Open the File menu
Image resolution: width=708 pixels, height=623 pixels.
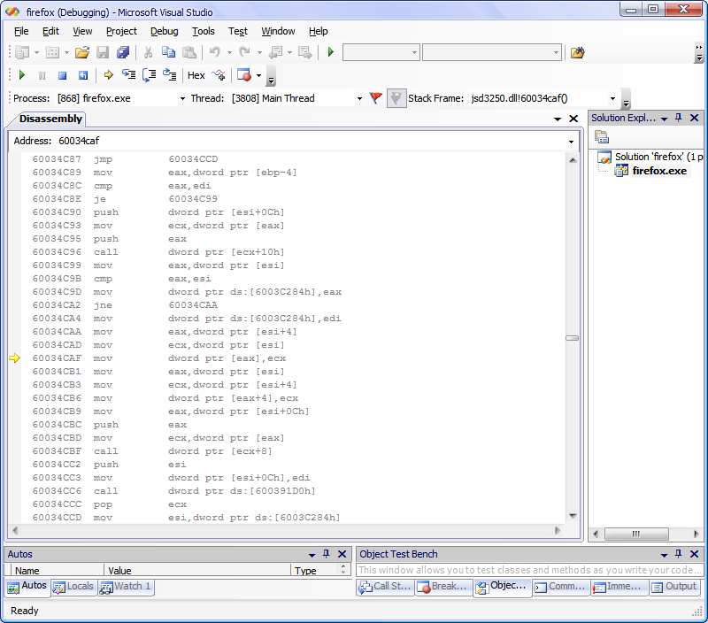[x=21, y=31]
